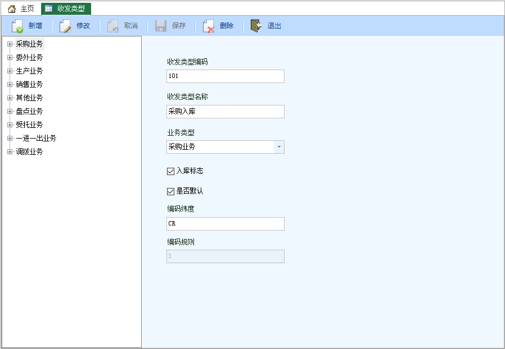Open the 业务类型 dropdown arrow
505x349 pixels.
tap(279, 147)
